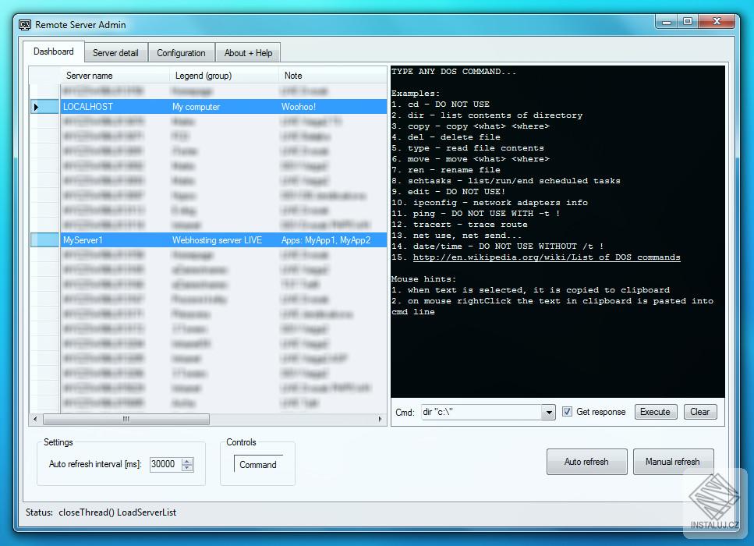Viewport: 754px width, 546px height.
Task: Start Auto refresh of the server list
Action: pos(586,461)
